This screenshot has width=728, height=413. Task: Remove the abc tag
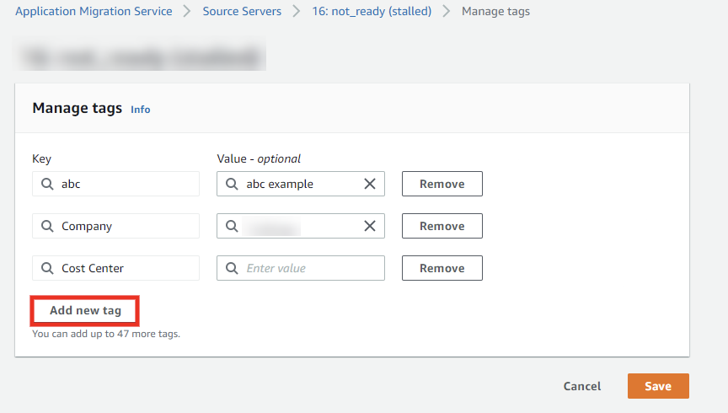coord(442,184)
